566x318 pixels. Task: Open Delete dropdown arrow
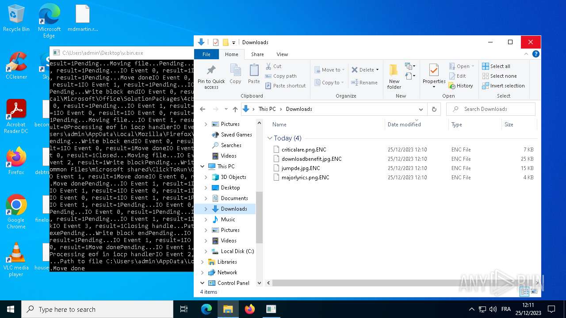[x=377, y=70]
